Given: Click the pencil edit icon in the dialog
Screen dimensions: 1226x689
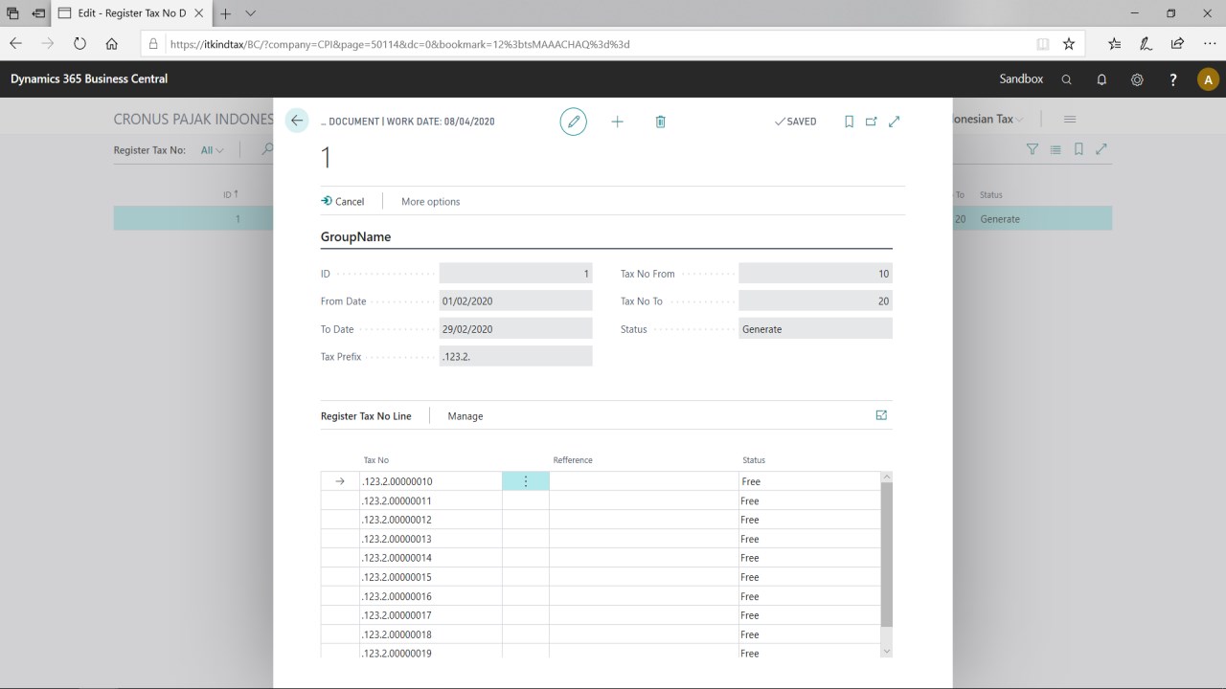Looking at the screenshot, I should (x=573, y=122).
